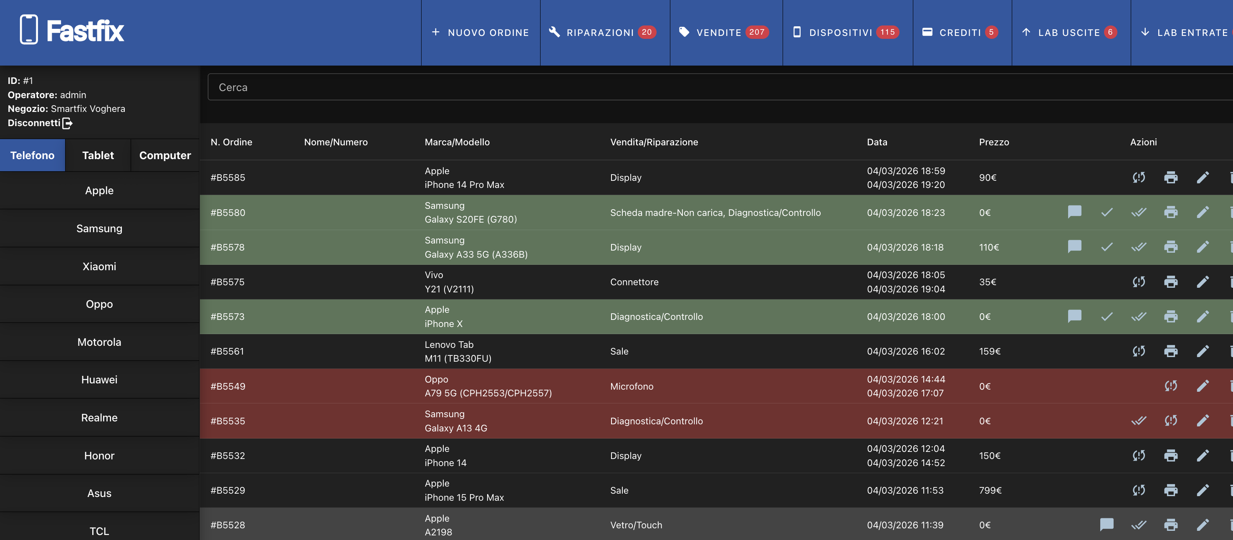Click the single checkmark for order #B5573
The image size is (1233, 540).
click(x=1107, y=317)
